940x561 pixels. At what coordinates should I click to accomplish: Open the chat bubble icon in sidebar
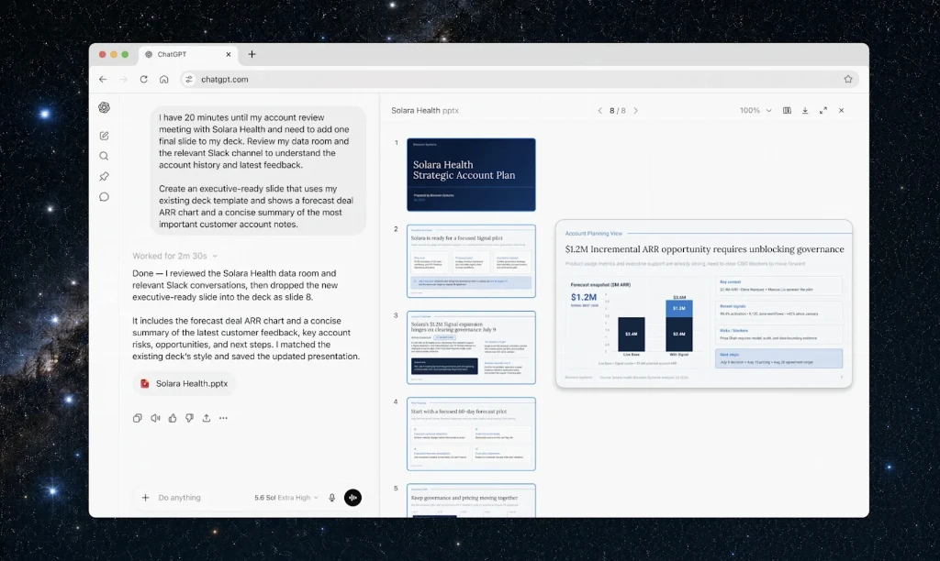point(105,197)
